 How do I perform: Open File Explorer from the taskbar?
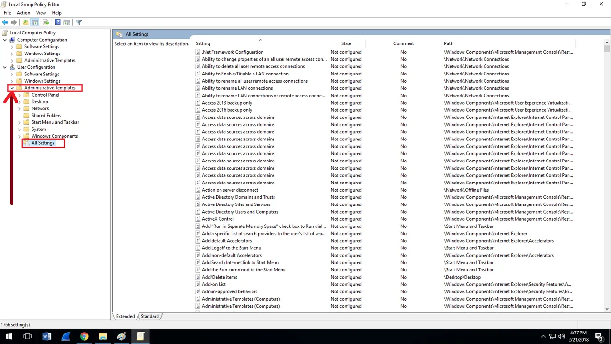point(103,336)
